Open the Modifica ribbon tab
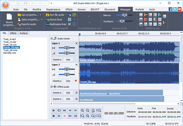Image resolution: width=183 pixels, height=126 pixels. (x=37, y=9)
